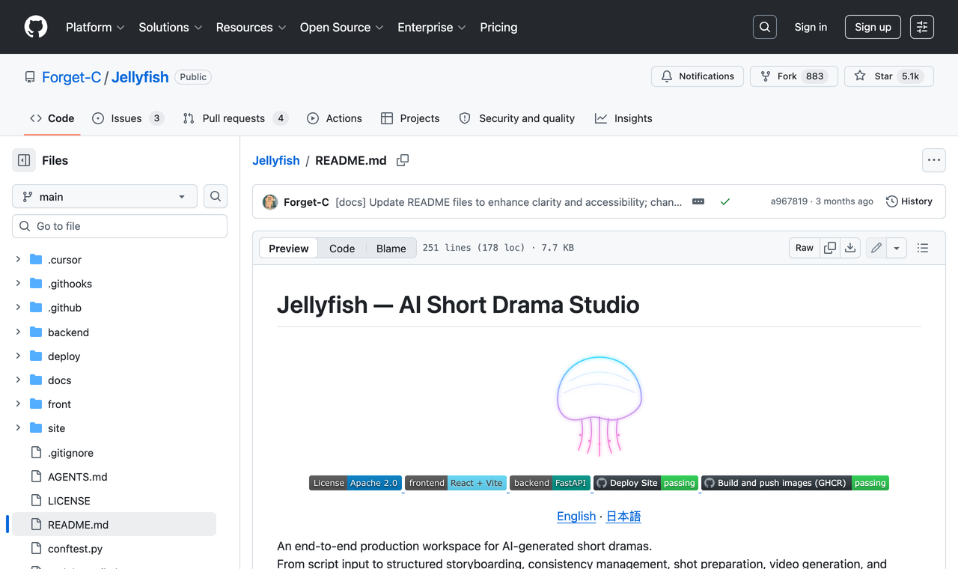Star the Jellyfish repository

pyautogui.click(x=888, y=76)
